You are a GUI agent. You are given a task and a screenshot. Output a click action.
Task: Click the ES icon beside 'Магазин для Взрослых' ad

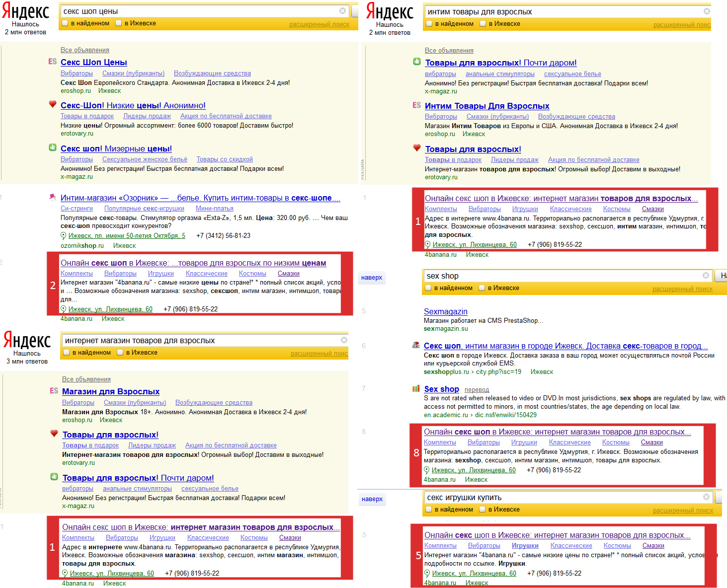pyautogui.click(x=54, y=391)
